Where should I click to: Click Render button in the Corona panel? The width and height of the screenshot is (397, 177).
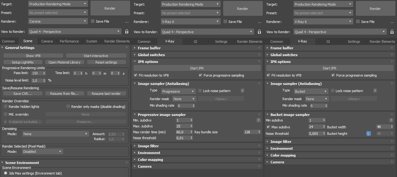pos(110,8)
